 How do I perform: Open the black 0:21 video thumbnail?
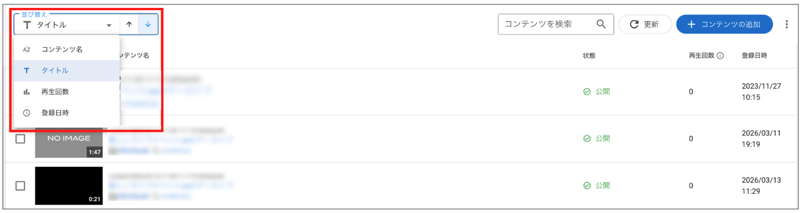click(x=69, y=186)
